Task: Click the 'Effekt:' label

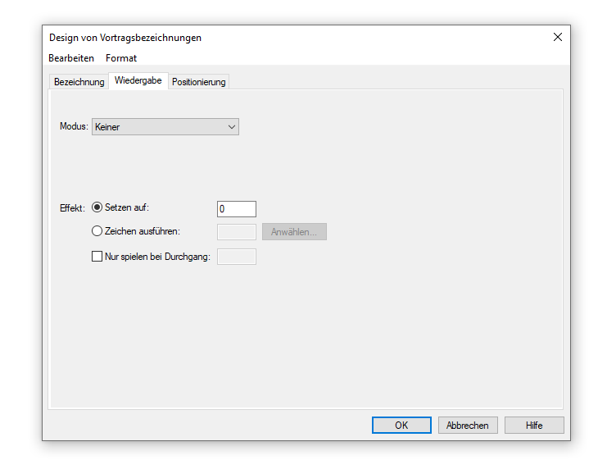Action: 72,208
